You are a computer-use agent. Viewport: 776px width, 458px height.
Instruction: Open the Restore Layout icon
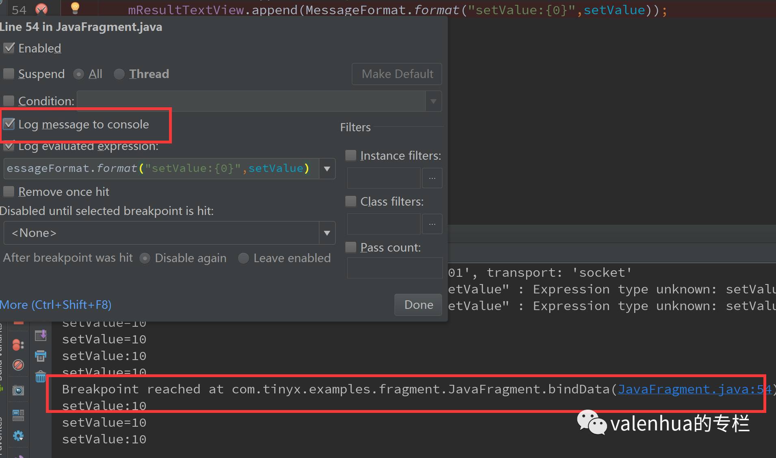click(x=18, y=415)
